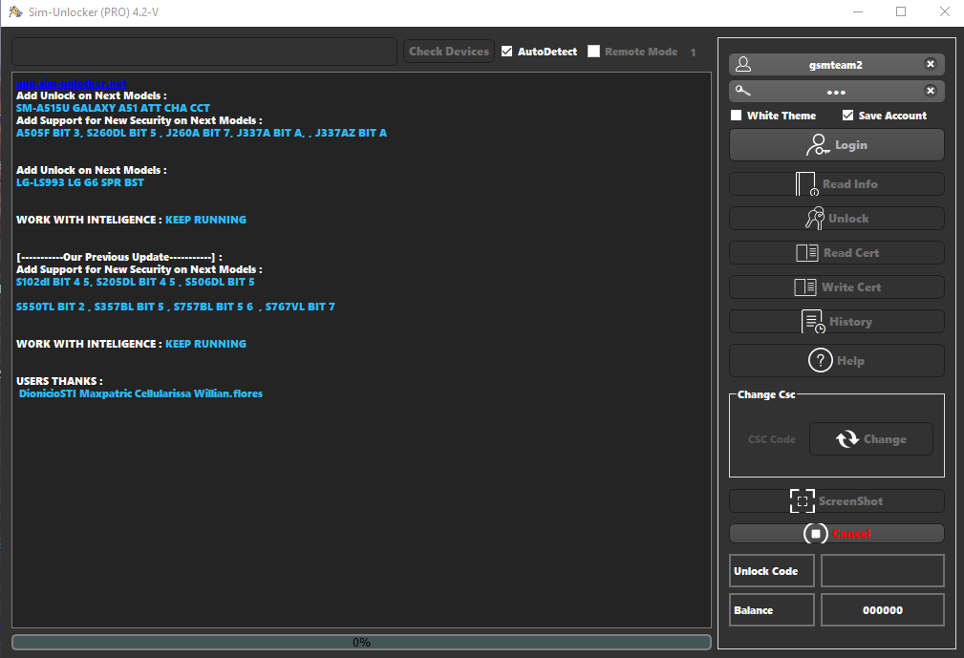Open the app.sim-unlocker.net link
Screen dimensions: 964x658
pyautogui.click(x=71, y=83)
